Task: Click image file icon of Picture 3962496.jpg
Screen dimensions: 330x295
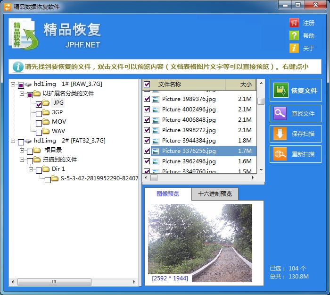Action: point(156,161)
